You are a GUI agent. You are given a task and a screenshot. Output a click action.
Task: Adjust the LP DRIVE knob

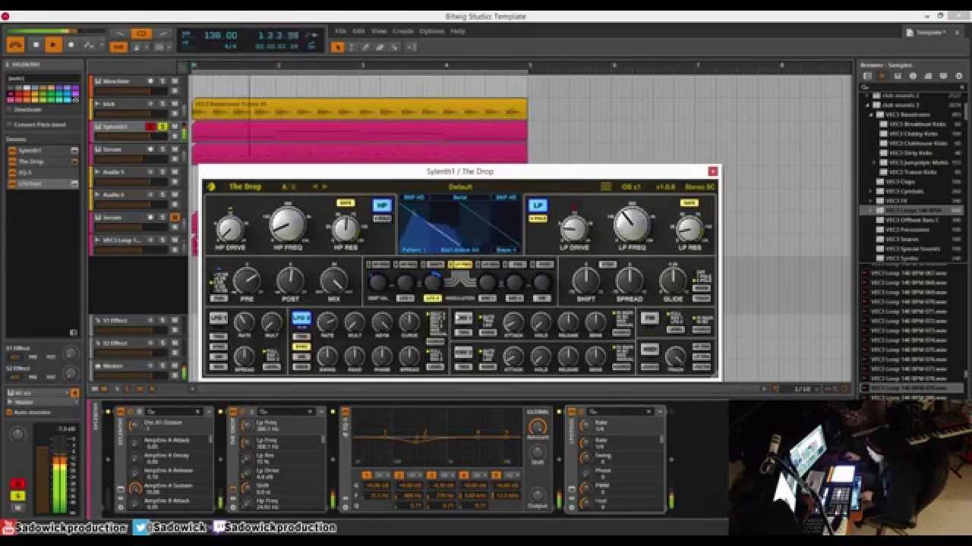point(574,228)
